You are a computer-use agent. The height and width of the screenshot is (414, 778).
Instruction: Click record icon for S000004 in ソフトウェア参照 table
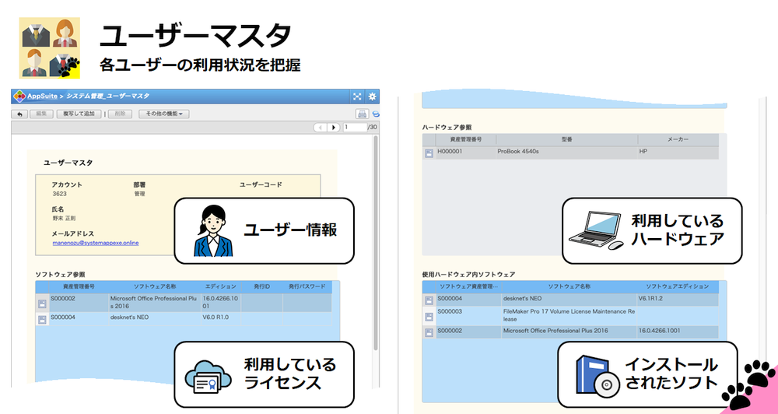click(x=42, y=319)
